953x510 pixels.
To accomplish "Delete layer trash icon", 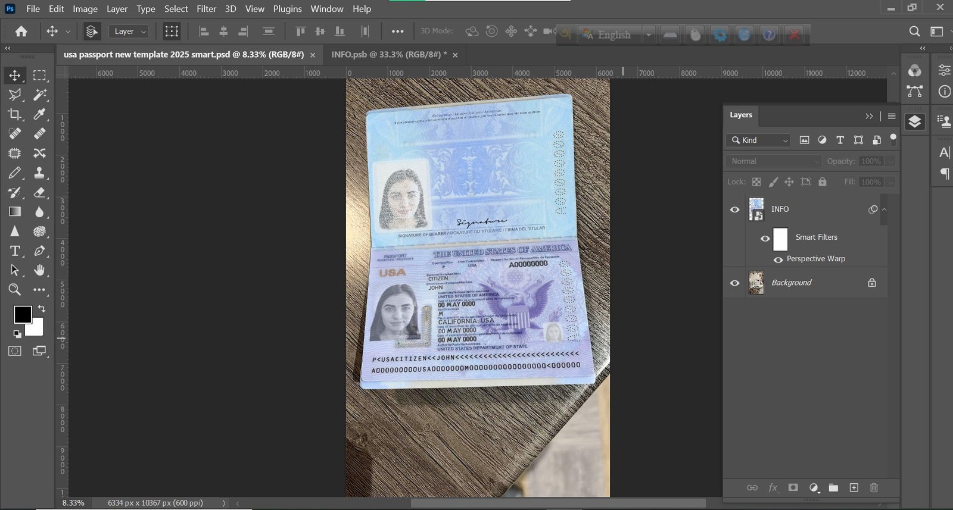I will (x=874, y=487).
